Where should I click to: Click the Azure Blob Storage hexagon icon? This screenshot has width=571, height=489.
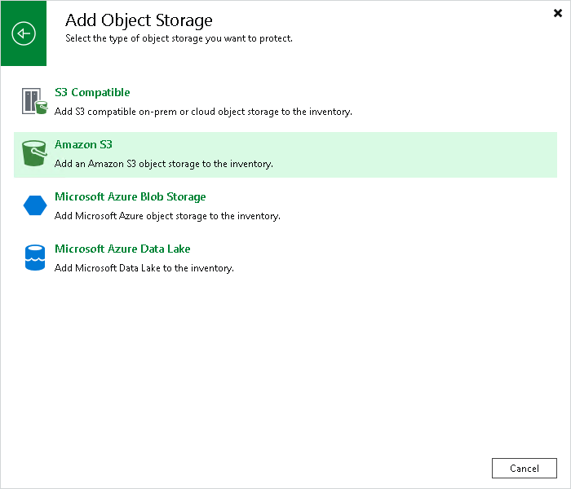click(35, 205)
